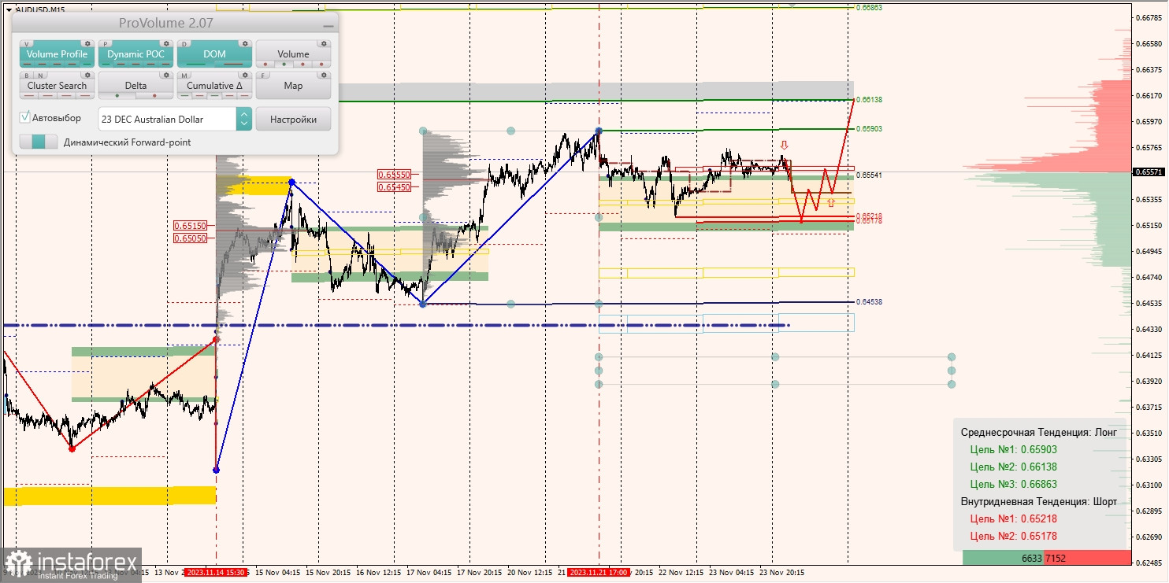The width and height of the screenshot is (1169, 583).
Task: Click legend line Цель №1: 0.65903
Action: [1014, 450]
